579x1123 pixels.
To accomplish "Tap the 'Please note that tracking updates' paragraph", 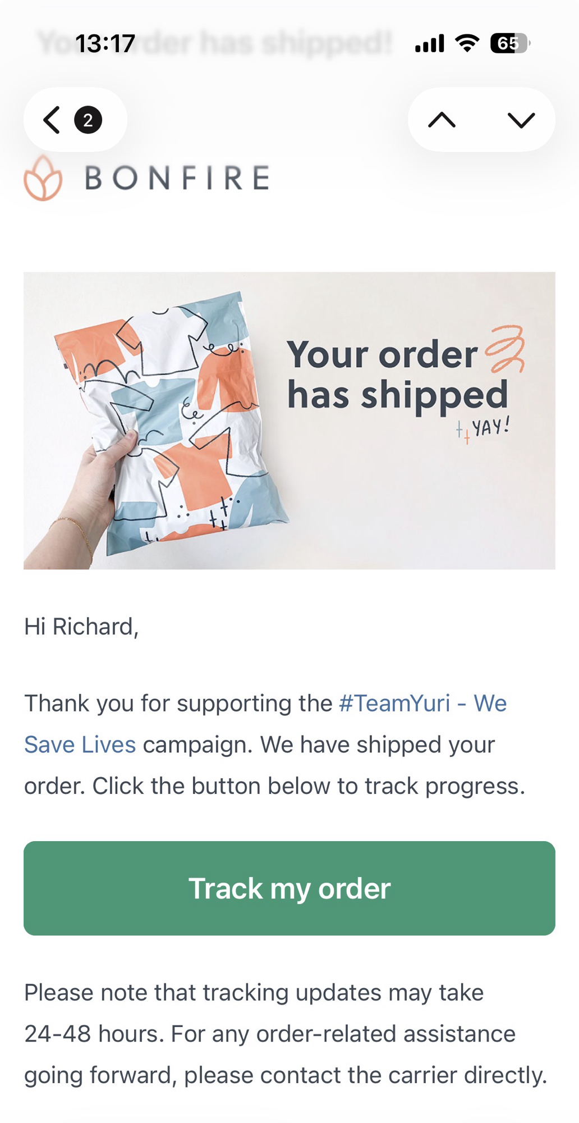I will point(285,1034).
